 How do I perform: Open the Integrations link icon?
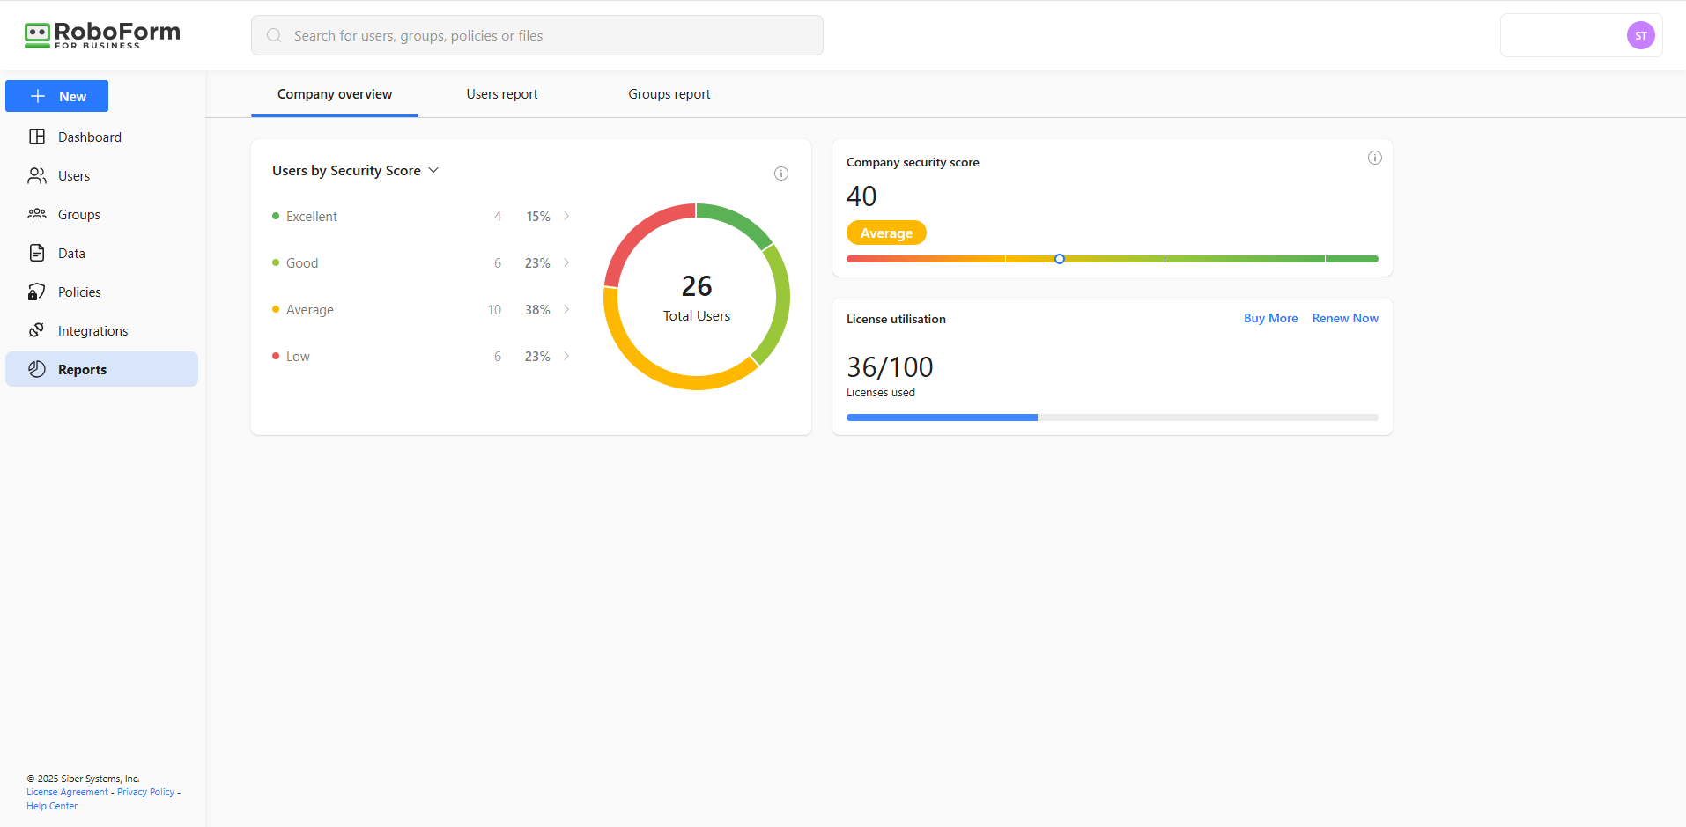[x=37, y=330]
